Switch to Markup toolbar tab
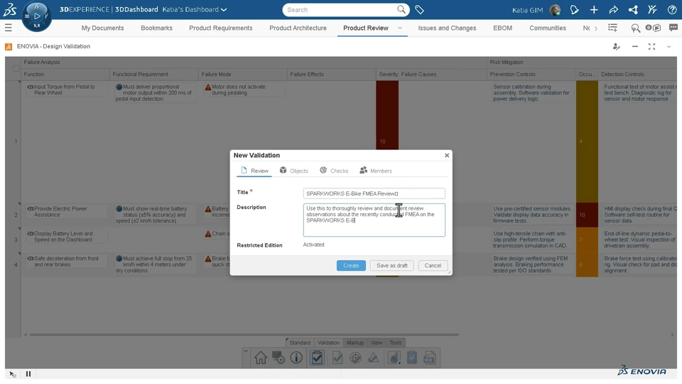682x384 pixels. [x=355, y=343]
